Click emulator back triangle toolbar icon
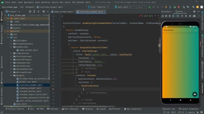Viewport: 204px width, 114px height. [182, 16]
